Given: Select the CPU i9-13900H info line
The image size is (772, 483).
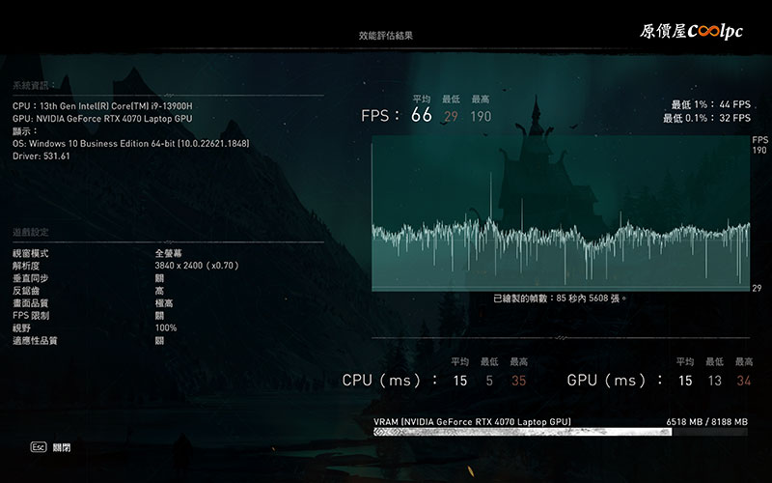Looking at the screenshot, I should 102,106.
